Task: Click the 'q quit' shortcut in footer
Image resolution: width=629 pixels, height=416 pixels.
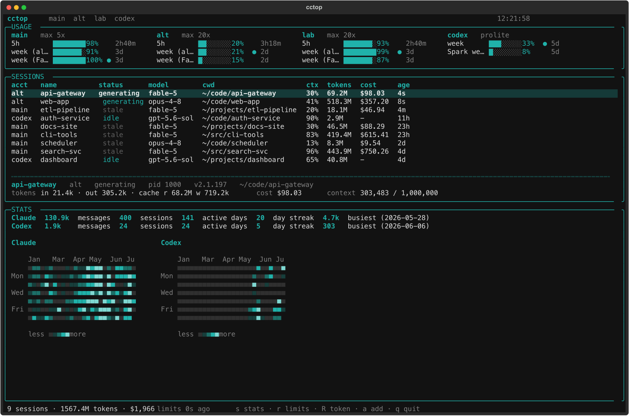Action: 408,409
